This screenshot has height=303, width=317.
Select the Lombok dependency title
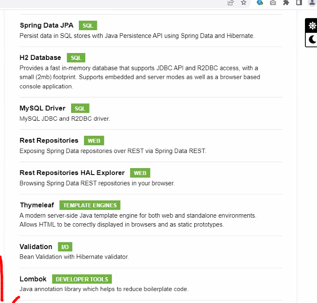(x=33, y=279)
